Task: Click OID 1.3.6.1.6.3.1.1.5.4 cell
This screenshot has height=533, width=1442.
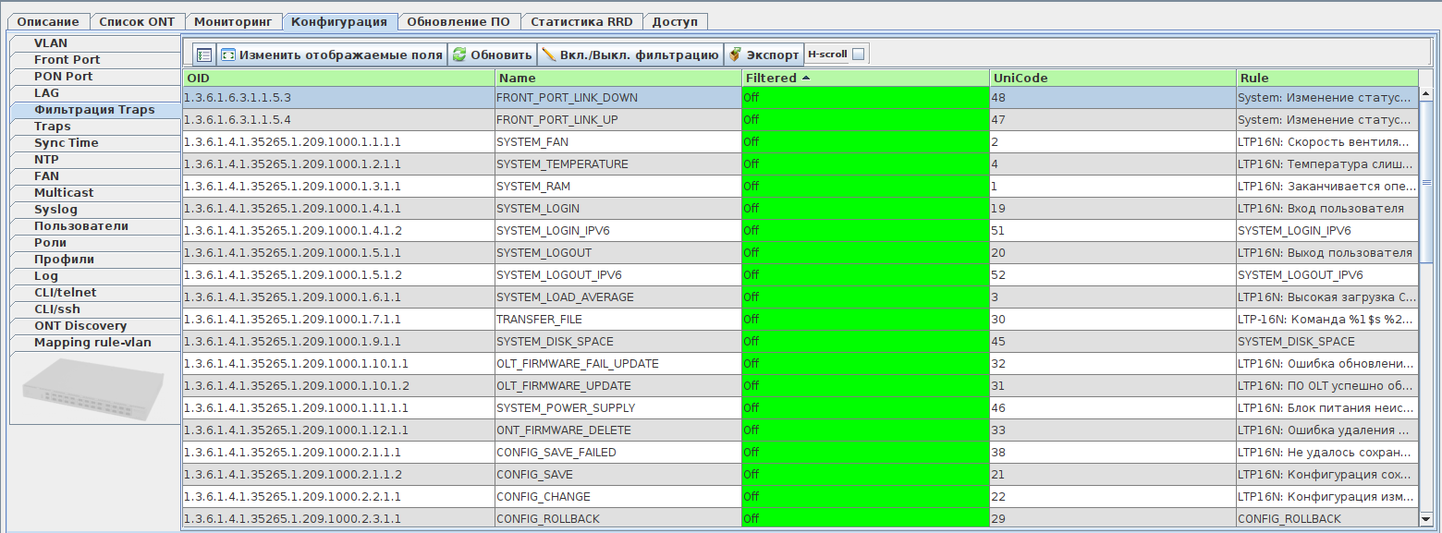Action: click(x=338, y=119)
